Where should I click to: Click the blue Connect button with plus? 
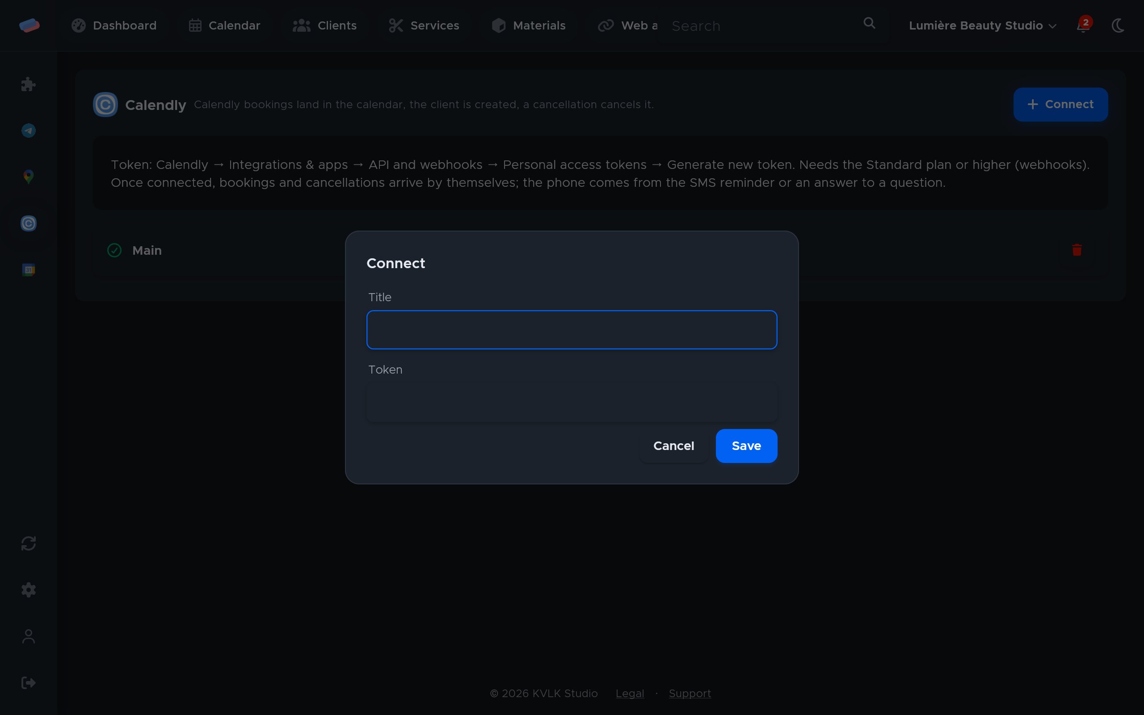[x=1060, y=105]
